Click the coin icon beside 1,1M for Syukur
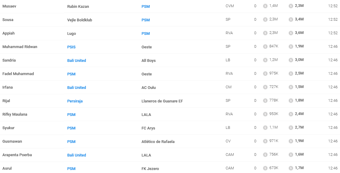The width and height of the screenshot is (340, 173). tap(265, 128)
